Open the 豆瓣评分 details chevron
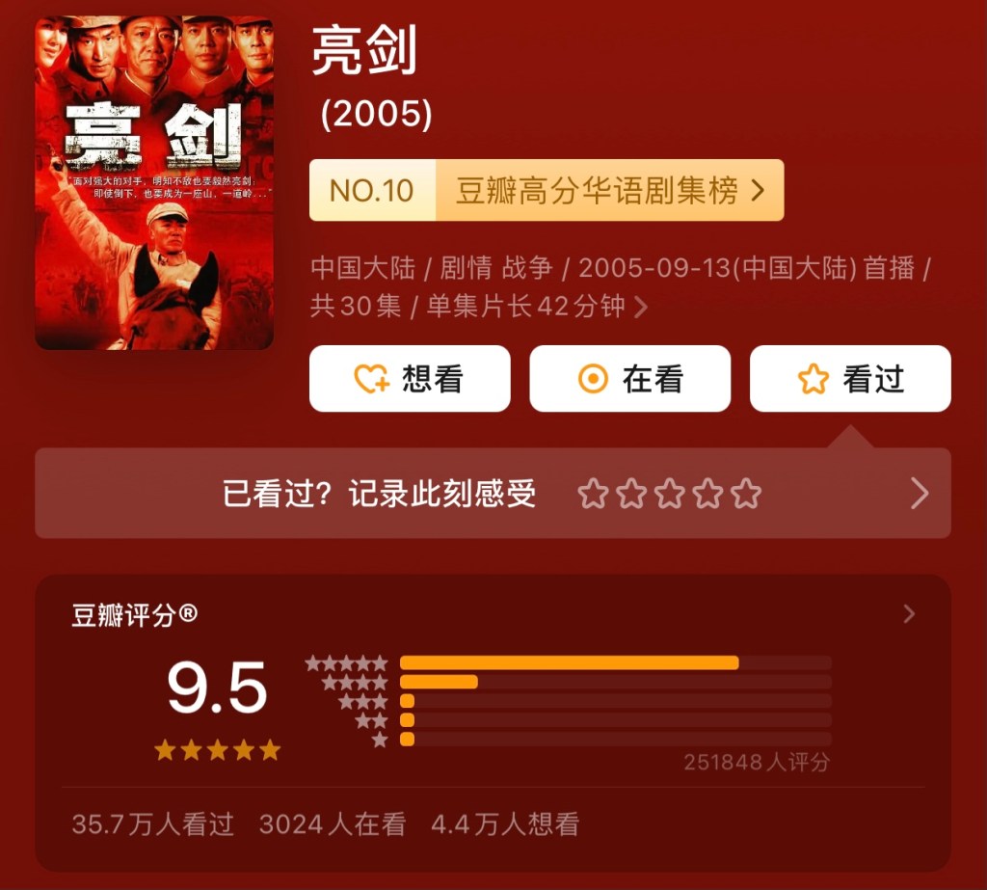987x890 pixels. pos(909,613)
